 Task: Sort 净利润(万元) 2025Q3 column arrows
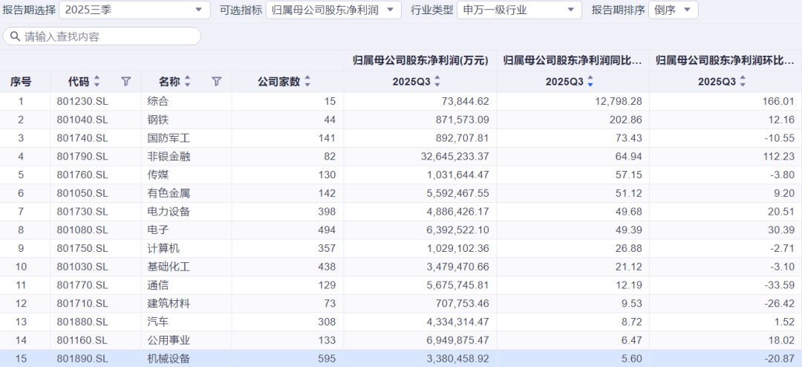click(x=437, y=82)
